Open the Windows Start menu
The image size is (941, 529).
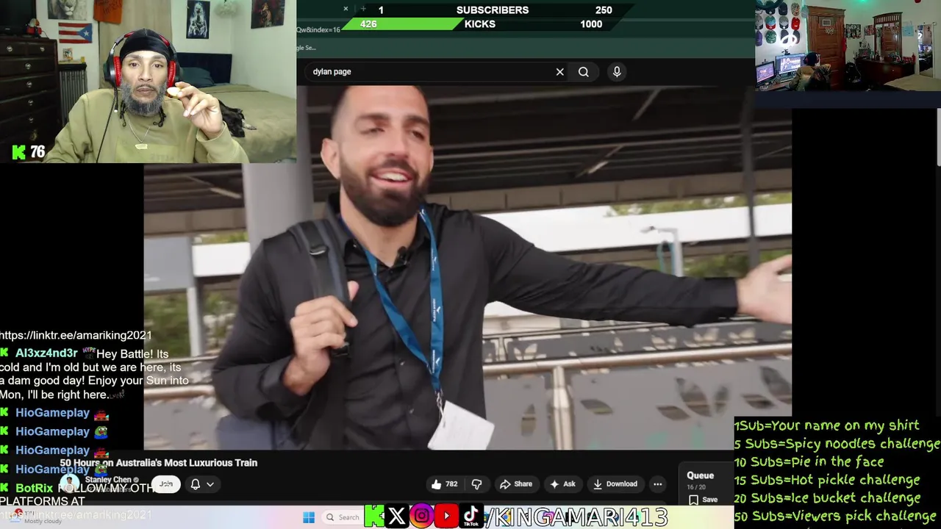(309, 517)
